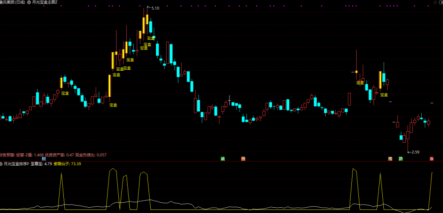
Task: Open the 月光宝盒排序P sub-chart indicator dropdown arrow
Action: point(1,164)
